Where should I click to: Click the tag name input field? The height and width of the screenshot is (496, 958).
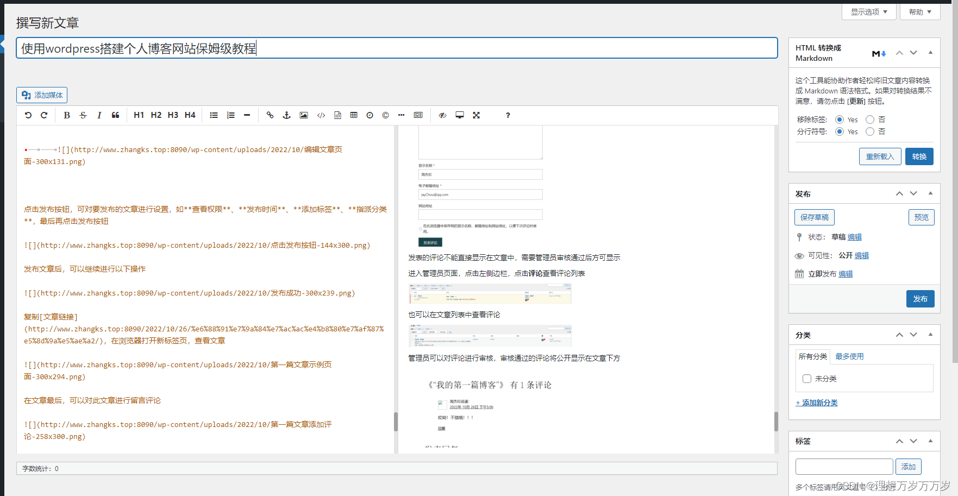(x=844, y=467)
